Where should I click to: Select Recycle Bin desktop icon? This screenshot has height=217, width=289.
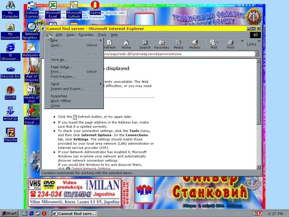click(x=10, y=72)
